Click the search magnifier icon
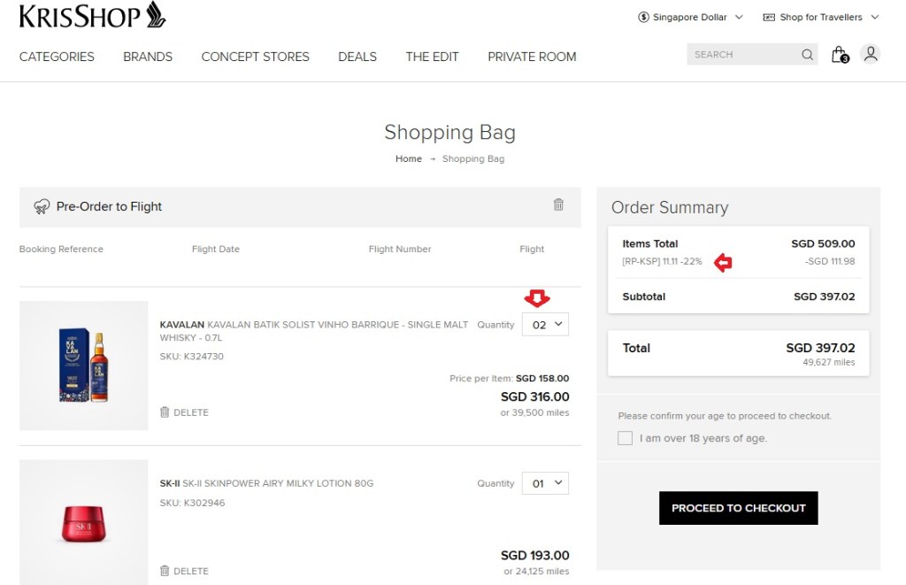 (807, 55)
